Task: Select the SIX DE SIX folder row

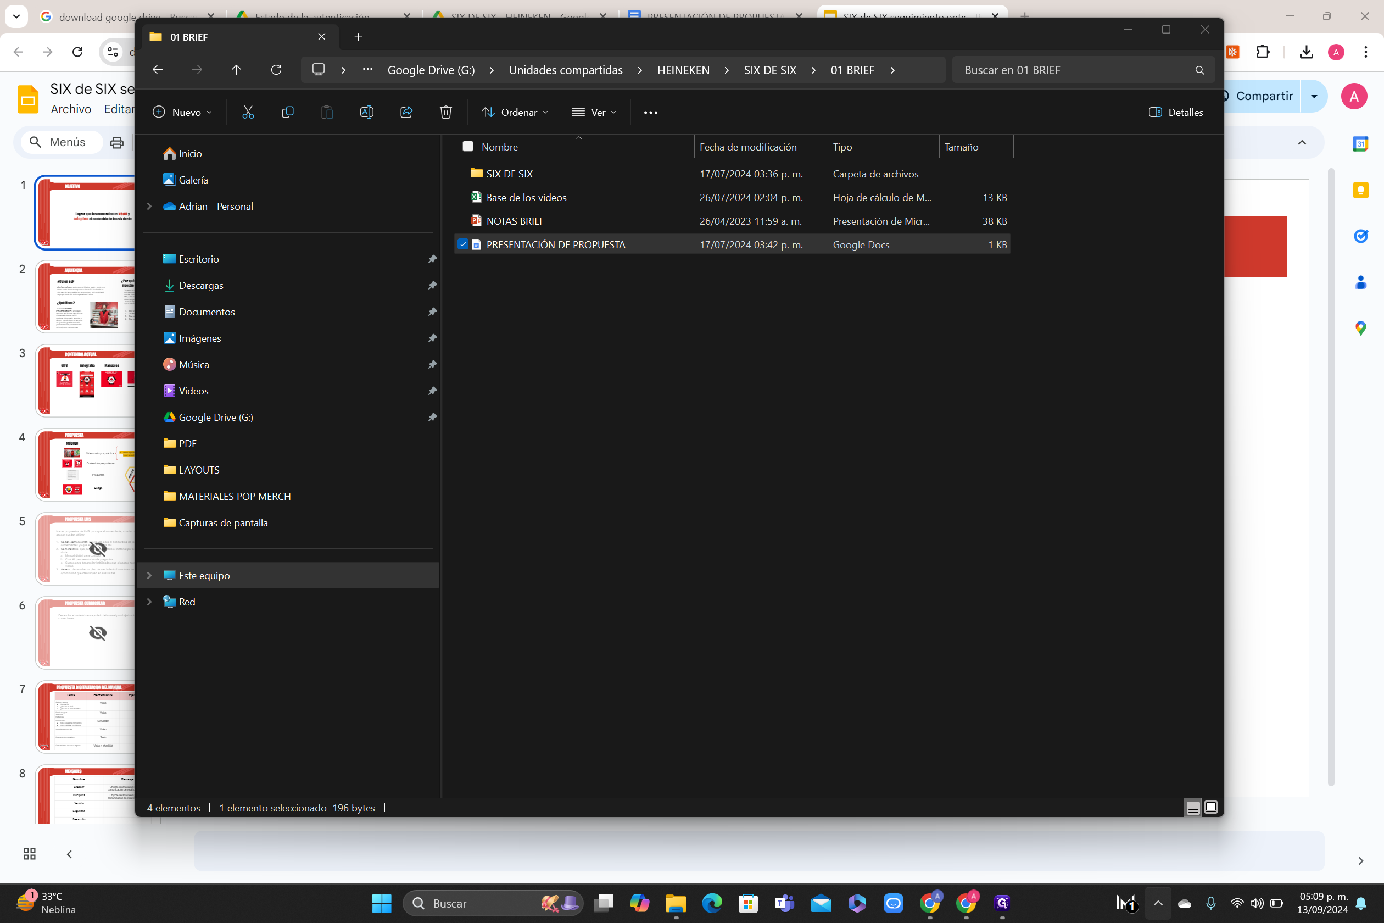Action: (732, 174)
